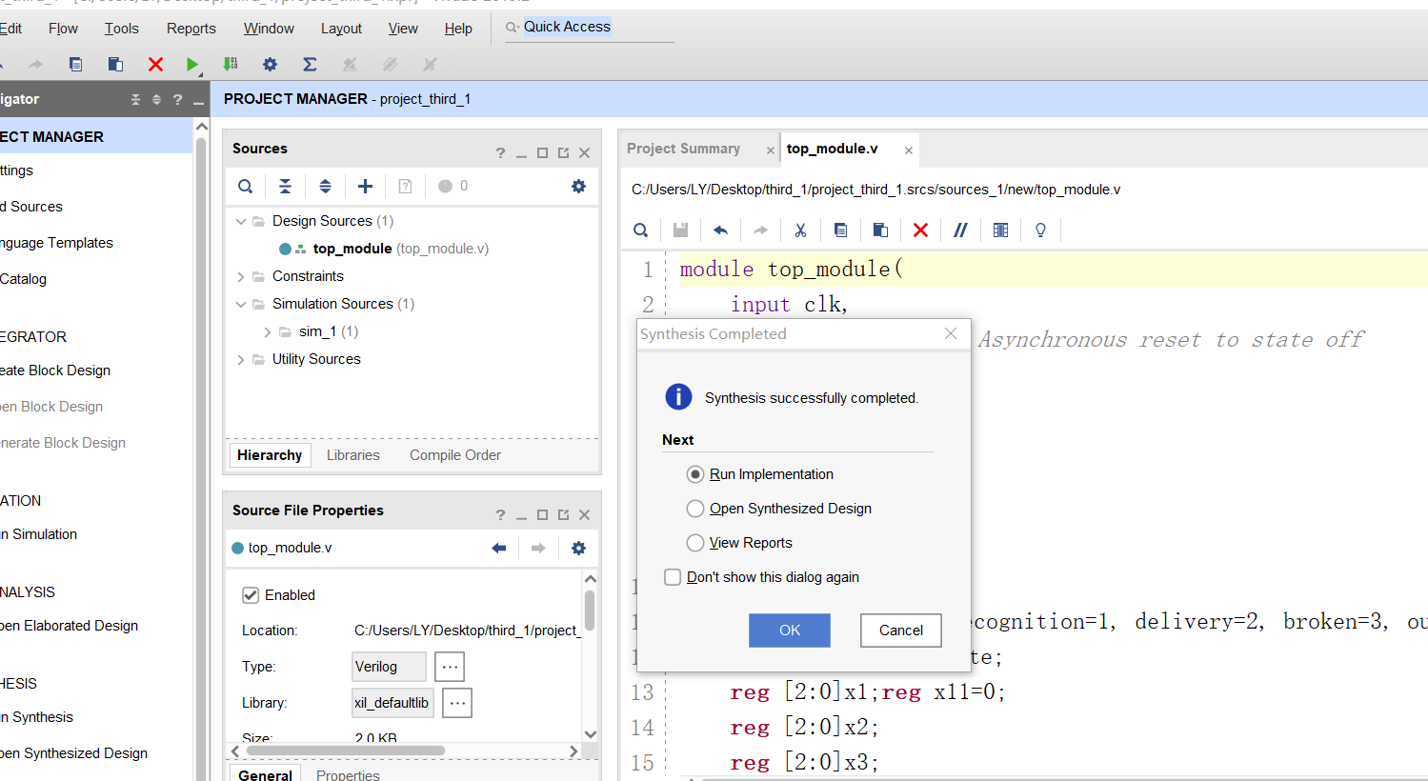Toggle Enabled checkbox in Source File Properties
This screenshot has width=1428, height=781.
tap(251, 595)
